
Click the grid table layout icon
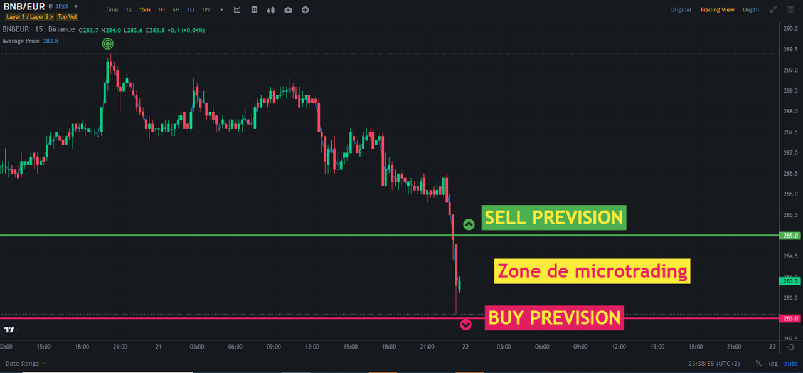coord(254,9)
